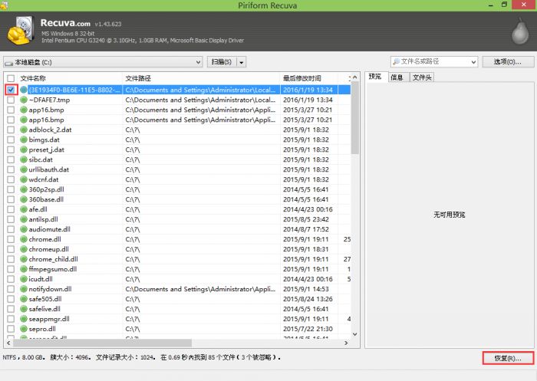Click the 恢复(R)... recover button
This screenshot has width=537, height=381.
(x=508, y=359)
